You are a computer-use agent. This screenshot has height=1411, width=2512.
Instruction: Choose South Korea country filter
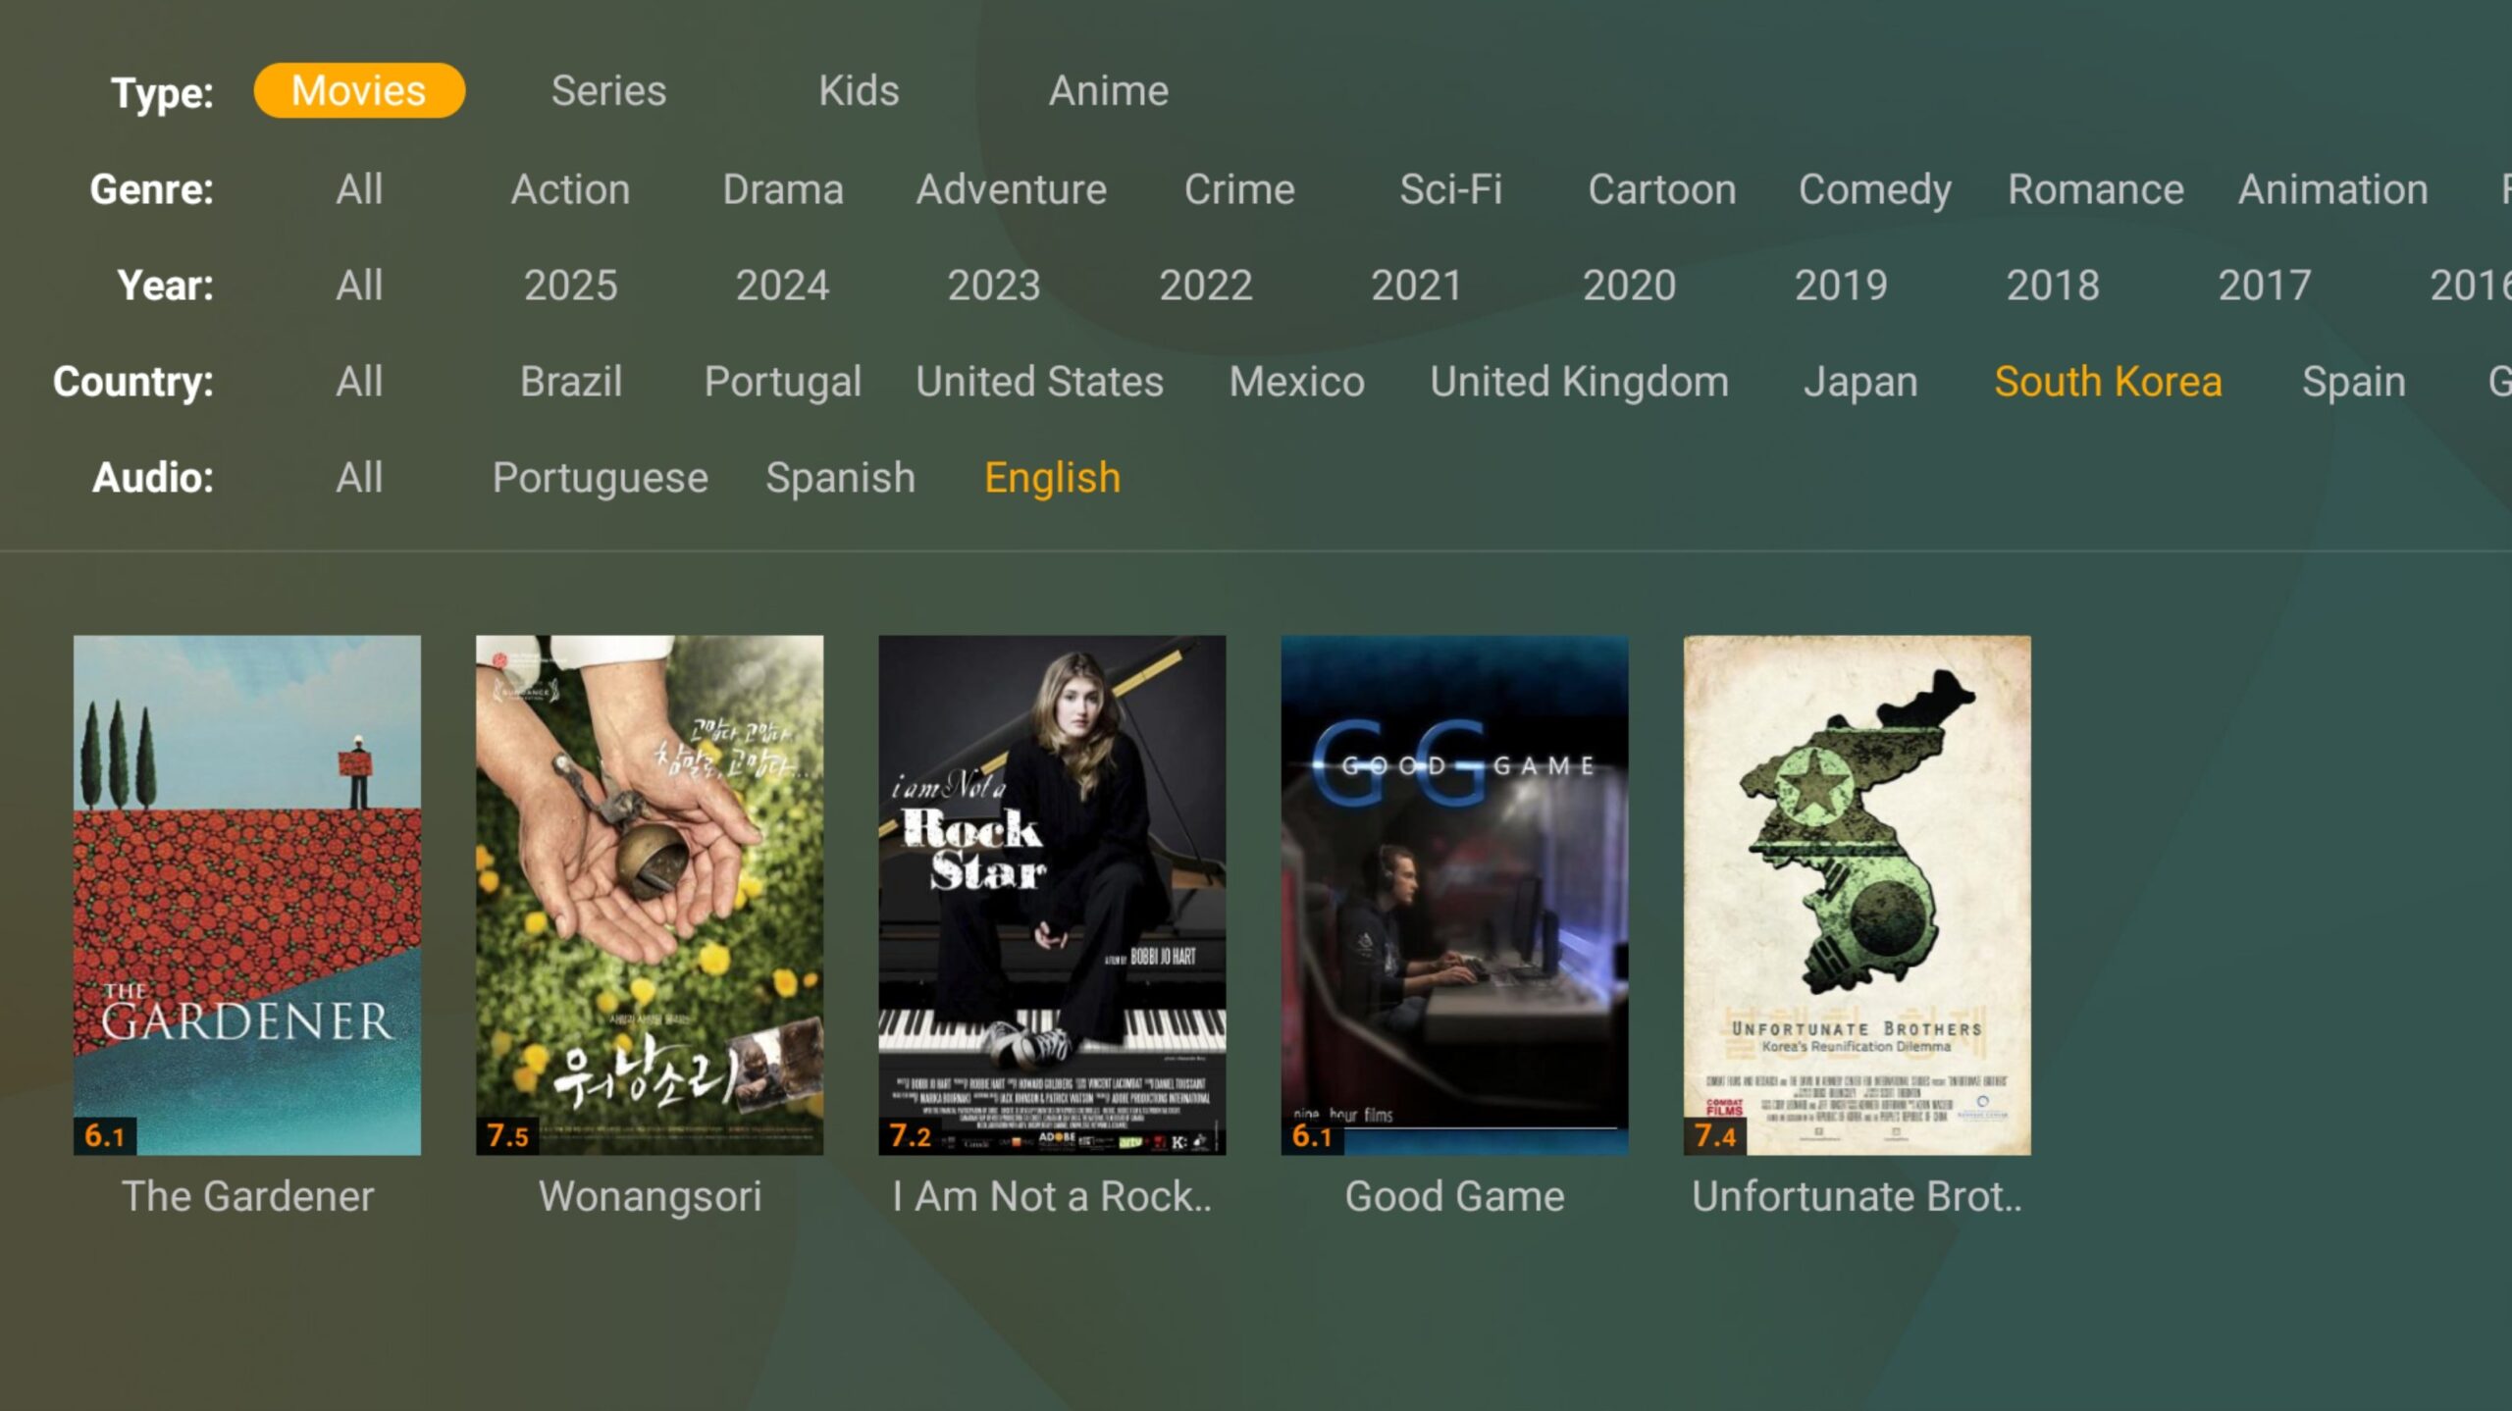coord(2108,381)
